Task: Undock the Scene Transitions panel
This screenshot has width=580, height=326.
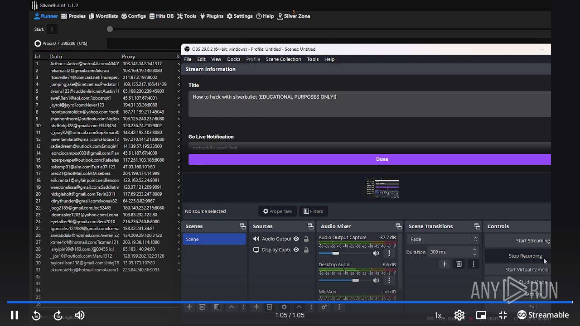Action: pos(477,226)
